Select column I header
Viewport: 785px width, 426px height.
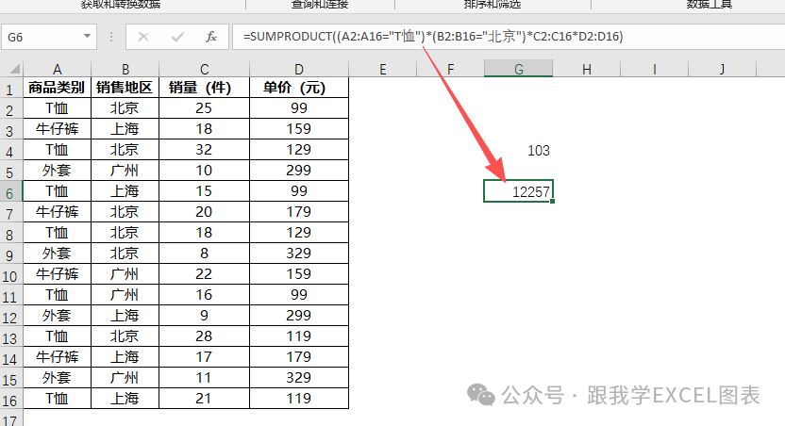[x=655, y=69]
